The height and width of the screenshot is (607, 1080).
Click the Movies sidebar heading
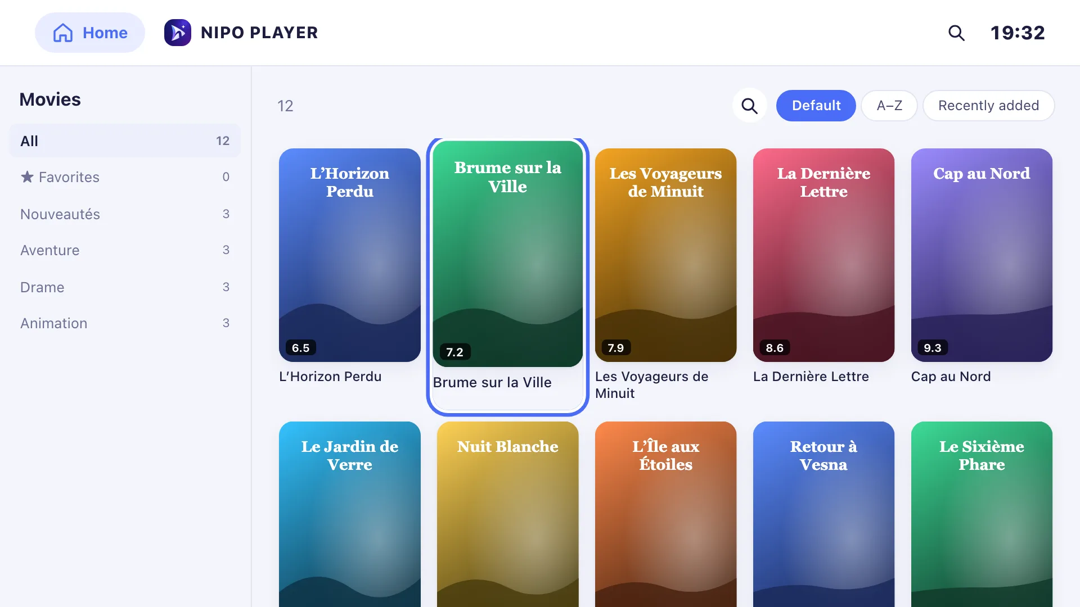pyautogui.click(x=50, y=99)
